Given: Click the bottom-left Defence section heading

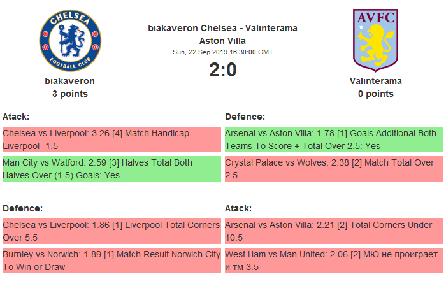Looking at the screenshot, I should click(x=22, y=208).
